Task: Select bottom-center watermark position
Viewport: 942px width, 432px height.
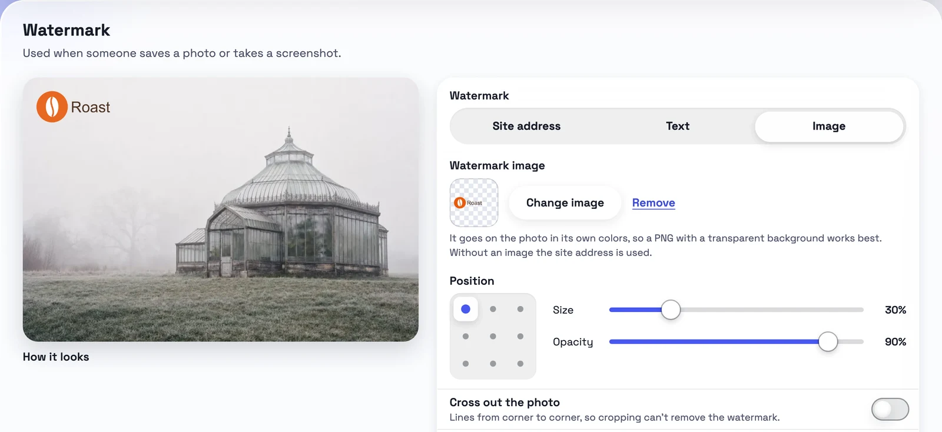Action: [x=493, y=364]
